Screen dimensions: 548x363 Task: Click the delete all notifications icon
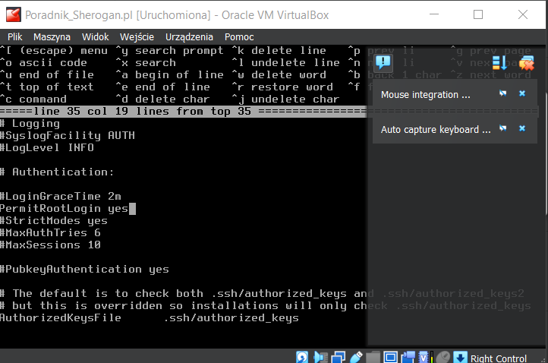[x=526, y=63]
